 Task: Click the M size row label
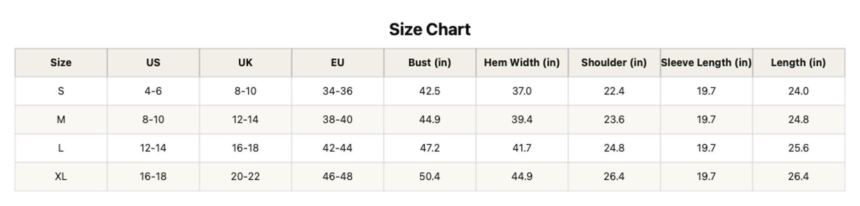tap(61, 120)
